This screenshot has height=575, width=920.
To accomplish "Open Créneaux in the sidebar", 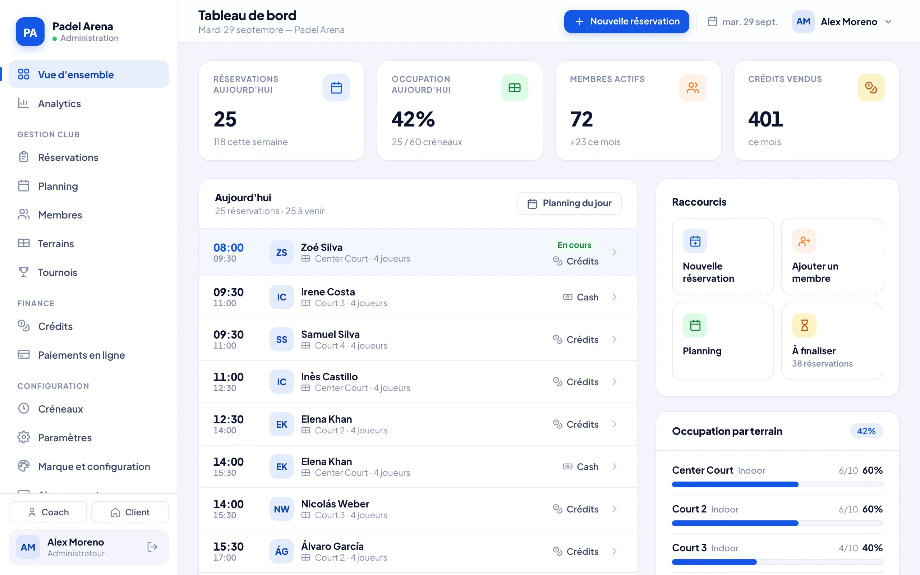I will pyautogui.click(x=88, y=409).
